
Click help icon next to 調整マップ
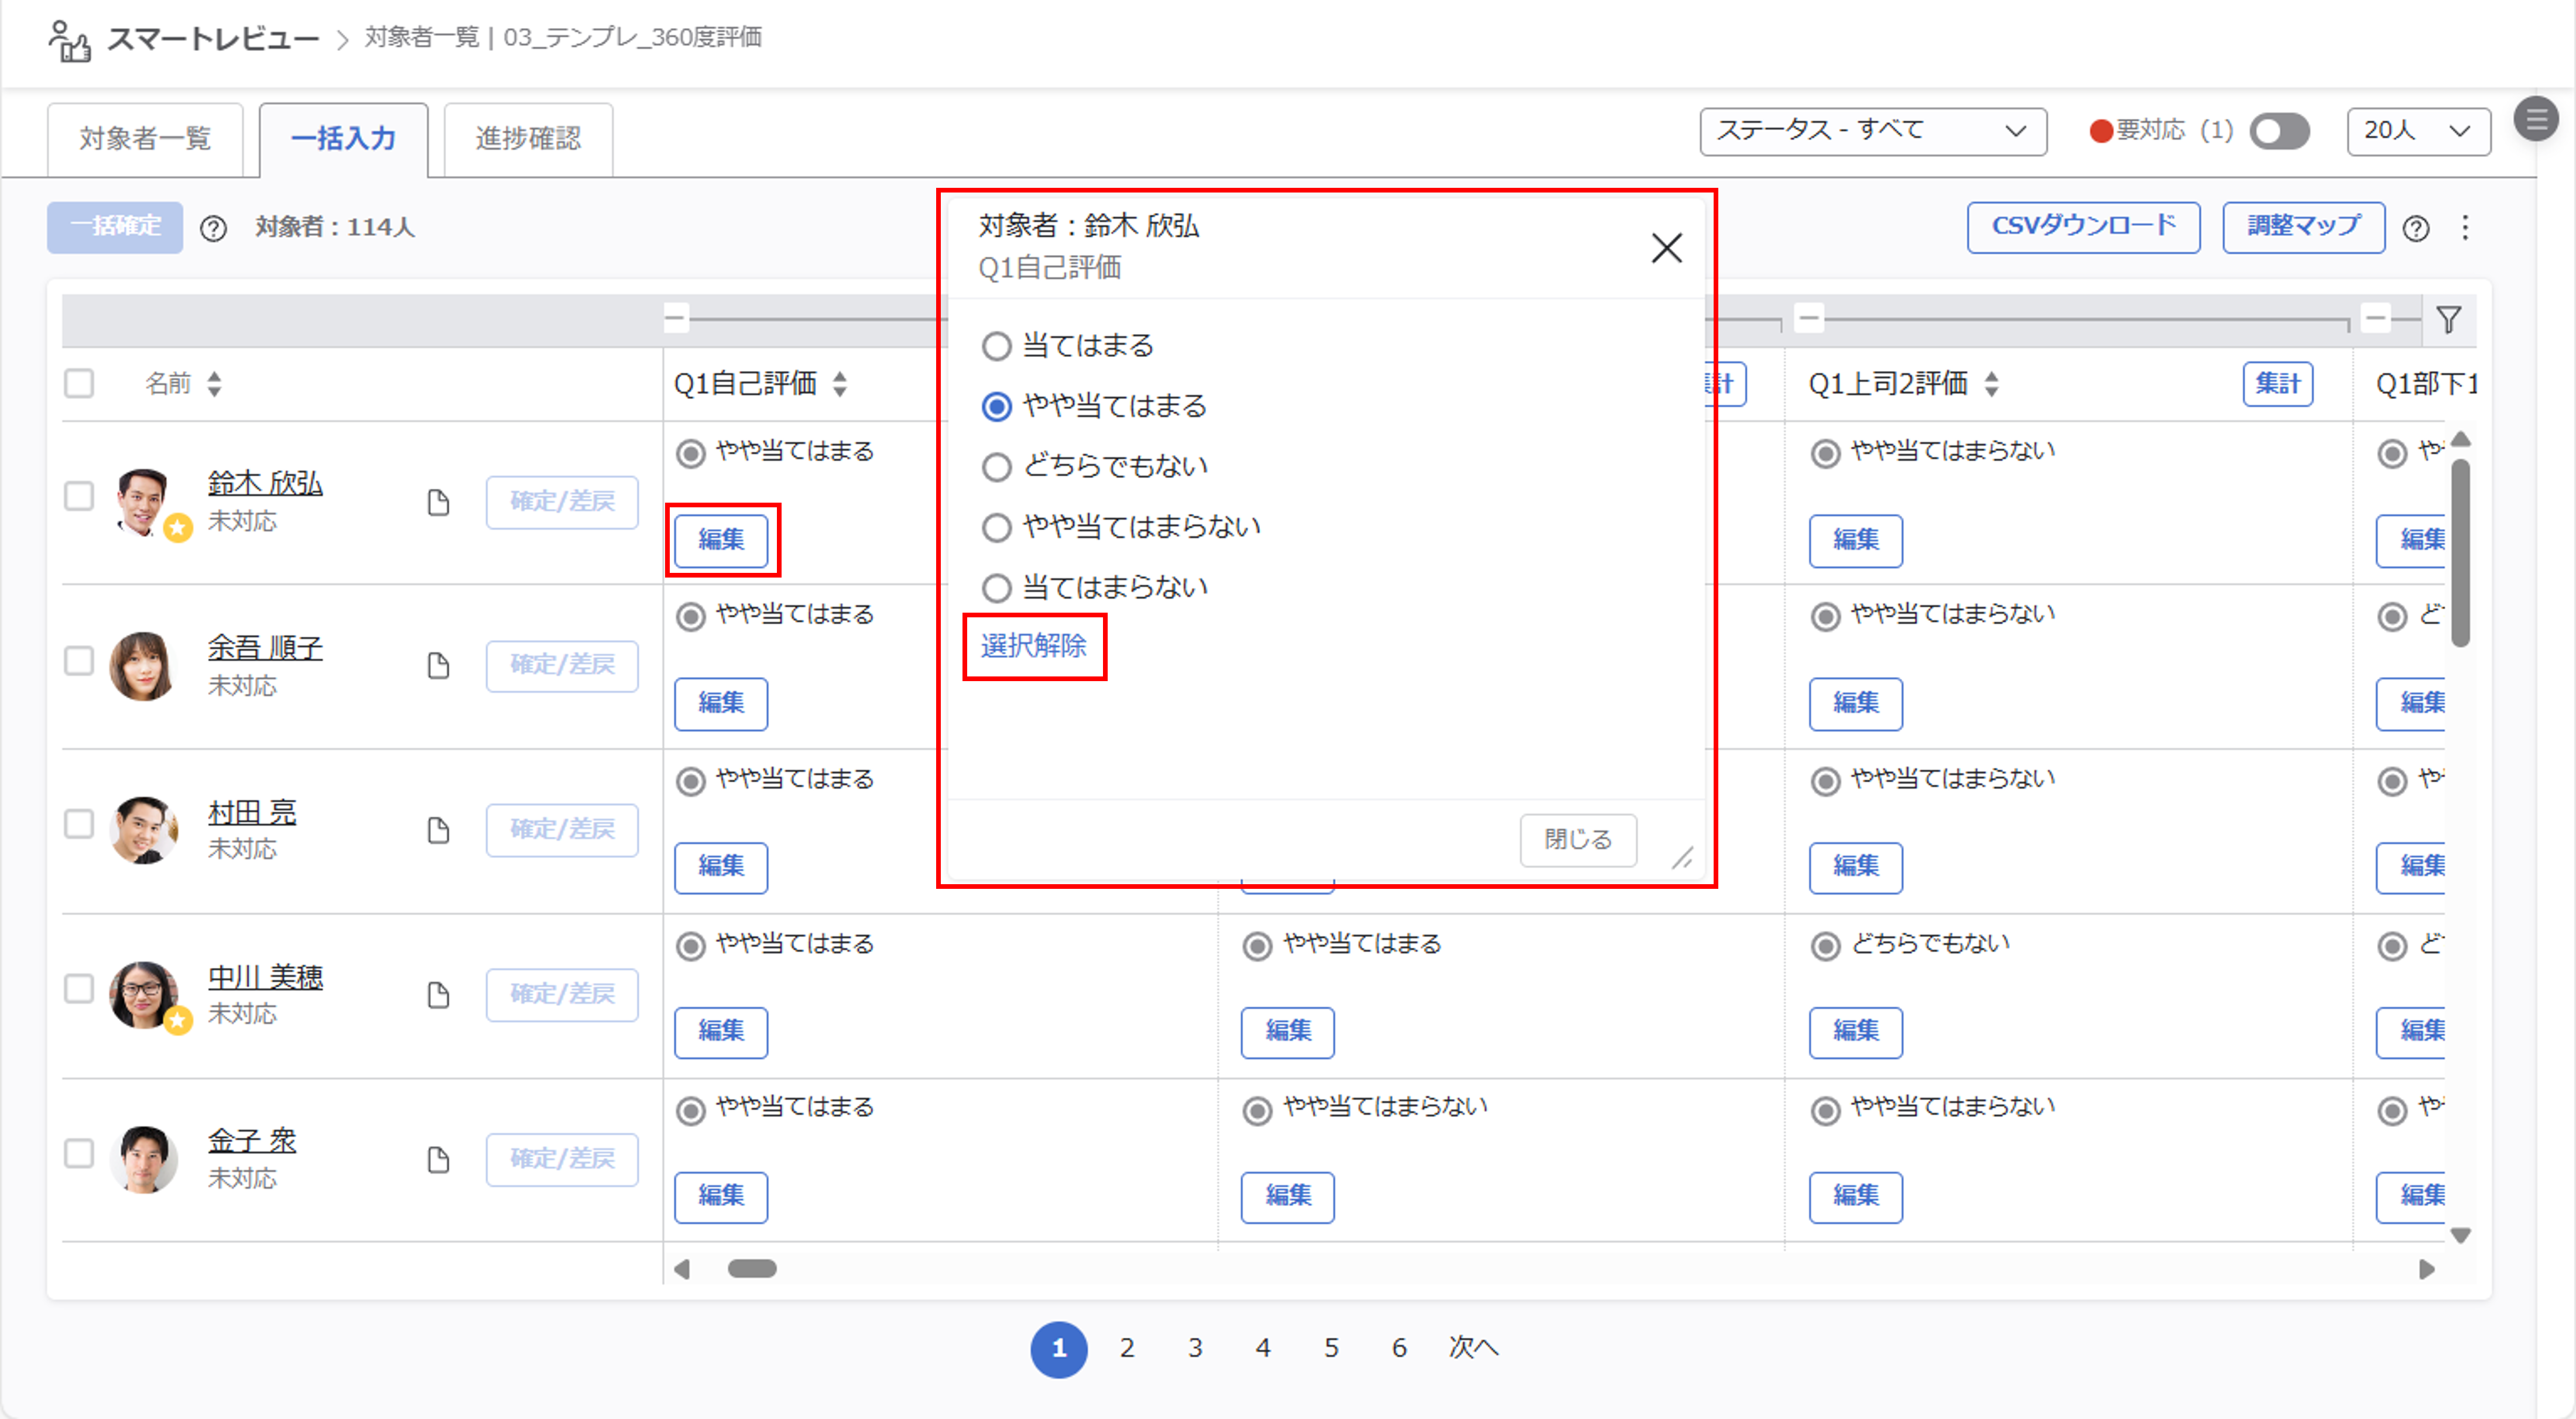2416,229
